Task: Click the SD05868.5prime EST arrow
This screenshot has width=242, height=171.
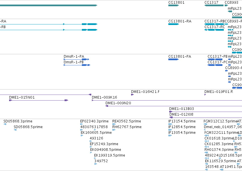Action: (x=15, y=130)
